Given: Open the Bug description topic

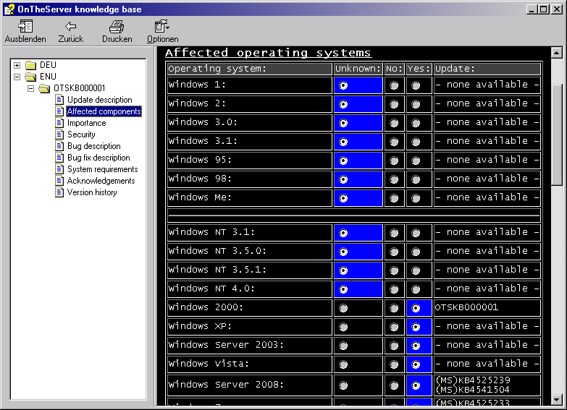Looking at the screenshot, I should pos(94,146).
